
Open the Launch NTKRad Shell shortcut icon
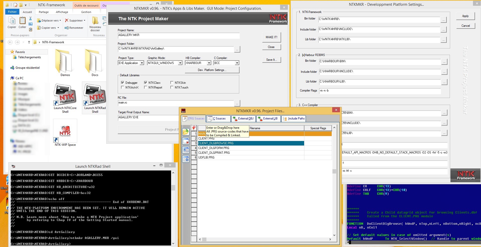click(x=95, y=95)
